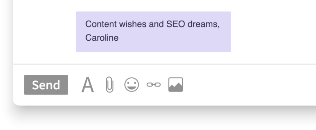
Task: Place cursor right after "dreams," text
Action: click(220, 24)
